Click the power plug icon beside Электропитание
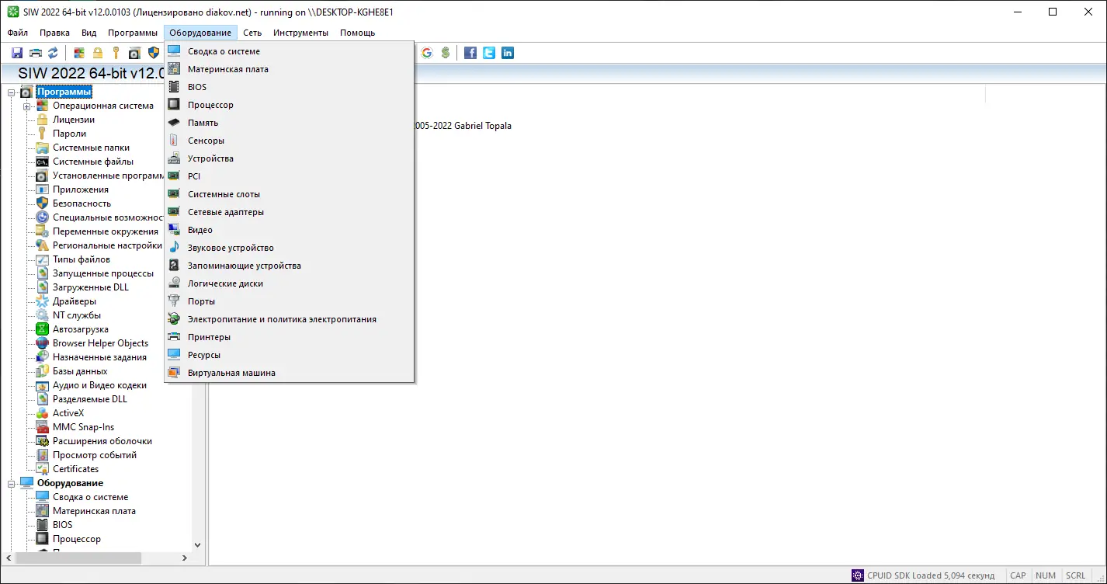1107x584 pixels. 174,319
